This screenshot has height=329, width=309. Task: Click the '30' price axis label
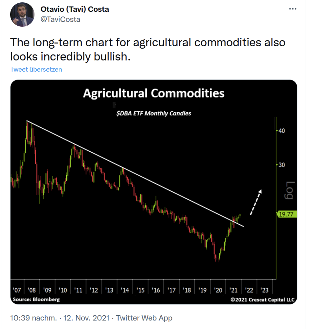282,165
